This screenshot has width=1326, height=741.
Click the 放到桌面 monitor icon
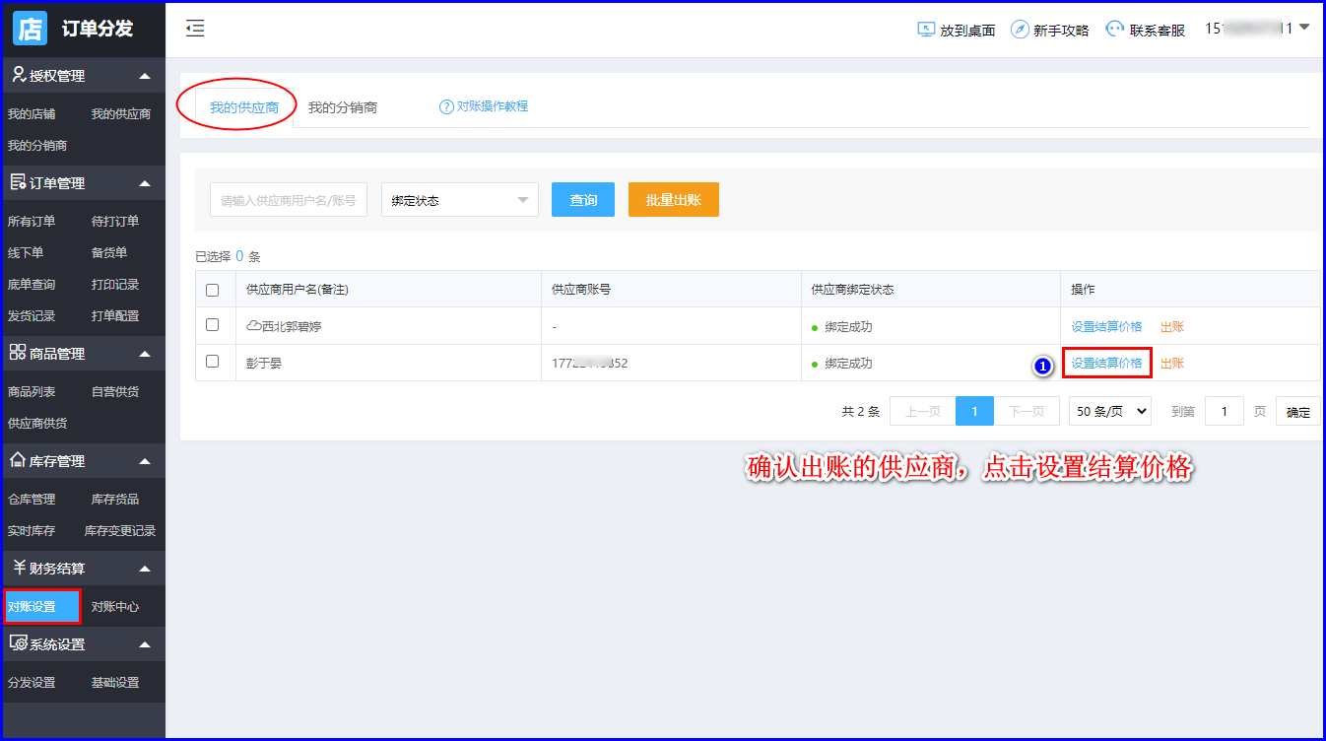coord(926,30)
